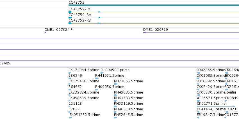Select the RH09050.3prime EST glyph
The image size is (239, 119).
tap(102, 73)
